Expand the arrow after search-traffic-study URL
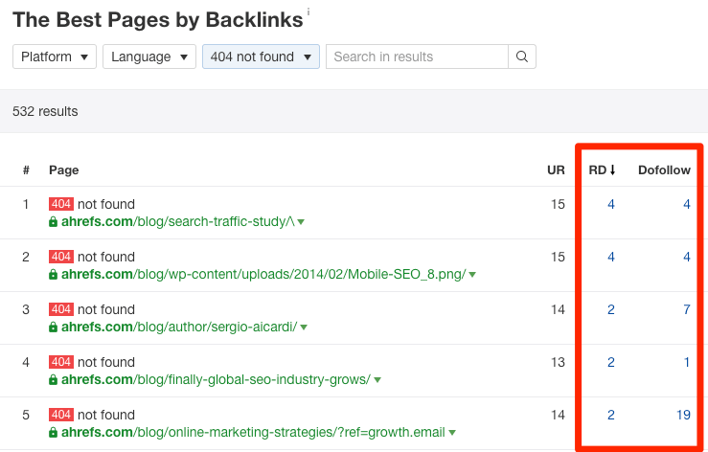 pyautogui.click(x=301, y=222)
